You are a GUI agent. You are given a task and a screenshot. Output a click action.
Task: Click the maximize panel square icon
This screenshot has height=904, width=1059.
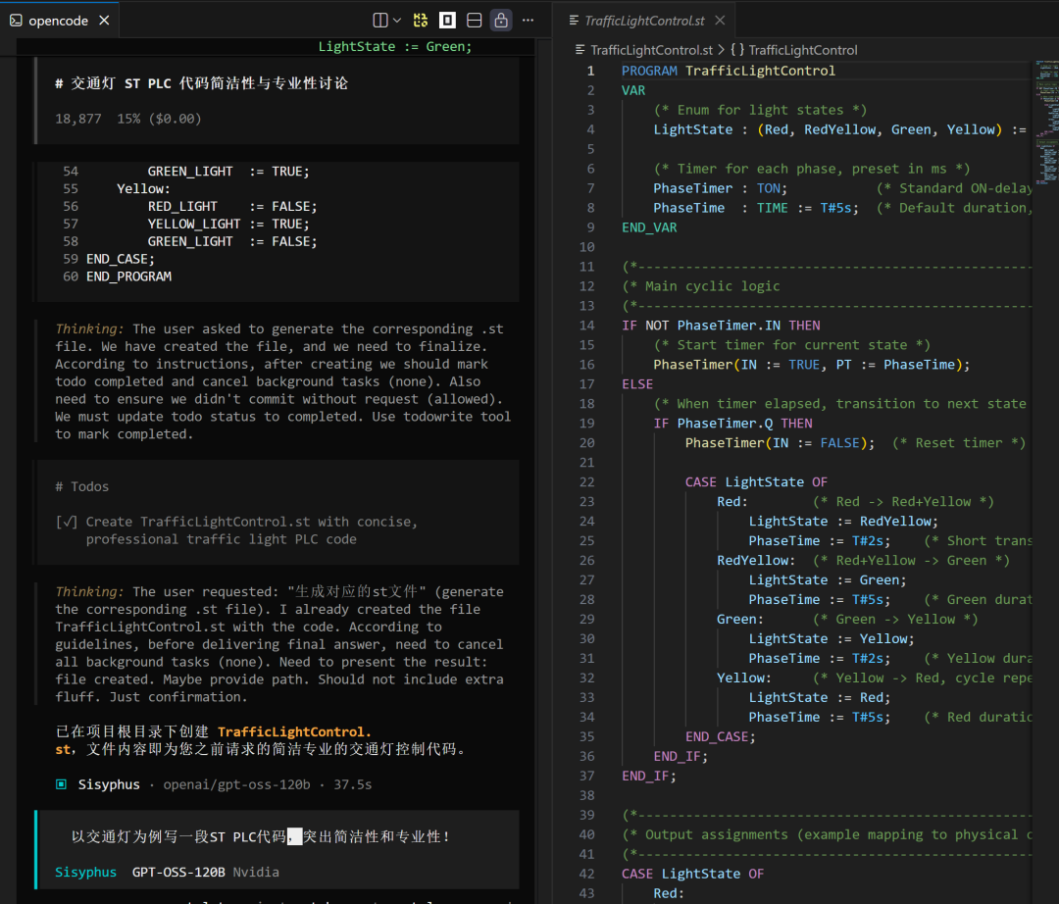coord(447,20)
